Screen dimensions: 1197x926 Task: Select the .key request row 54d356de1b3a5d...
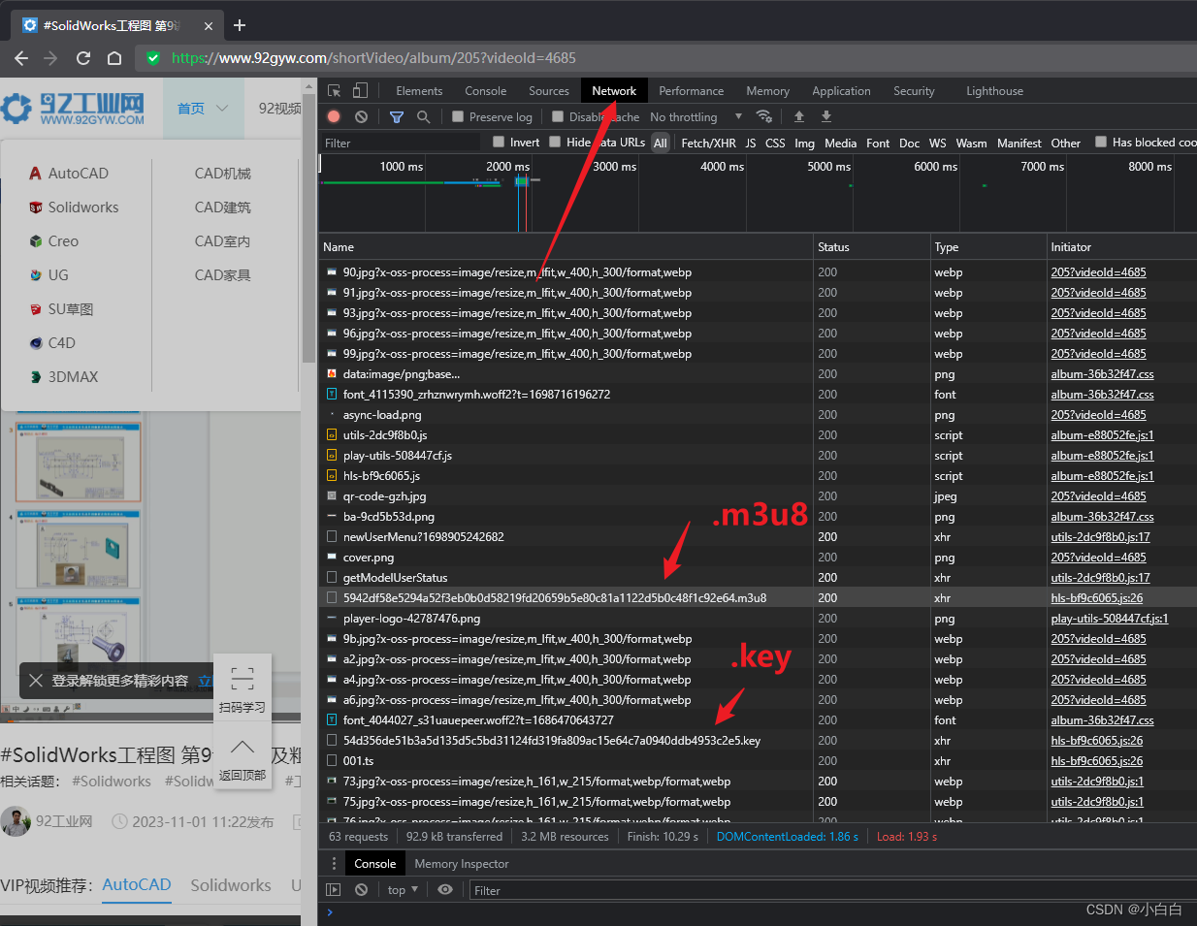pyautogui.click(x=758, y=741)
